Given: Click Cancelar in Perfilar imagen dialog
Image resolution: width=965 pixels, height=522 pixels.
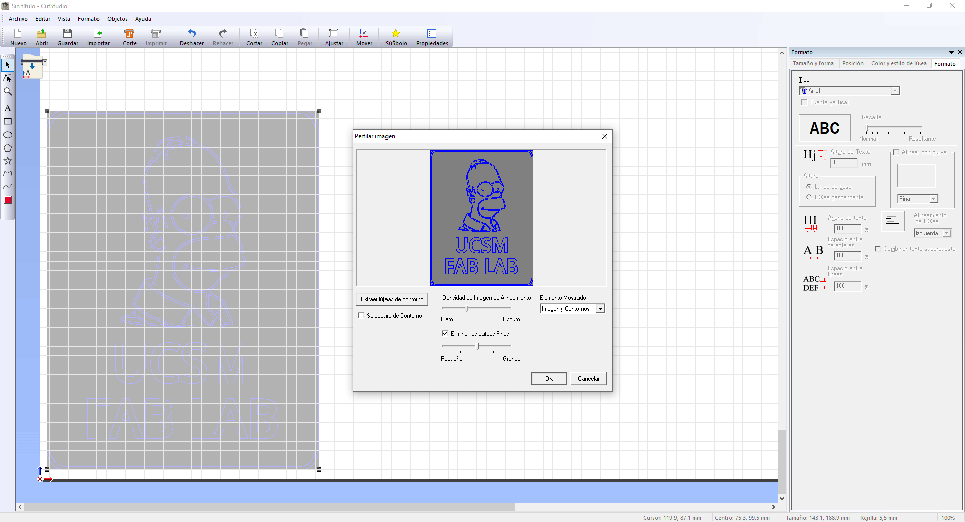Looking at the screenshot, I should point(589,379).
